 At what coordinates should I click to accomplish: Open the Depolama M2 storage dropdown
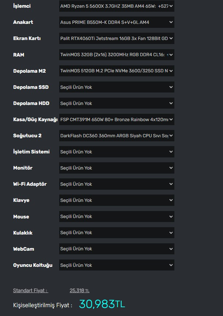[x=117, y=71]
